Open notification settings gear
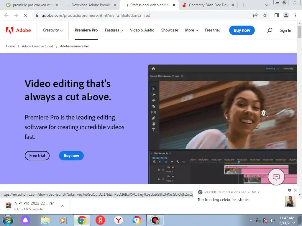This screenshot has width=302, height=226. click(290, 190)
